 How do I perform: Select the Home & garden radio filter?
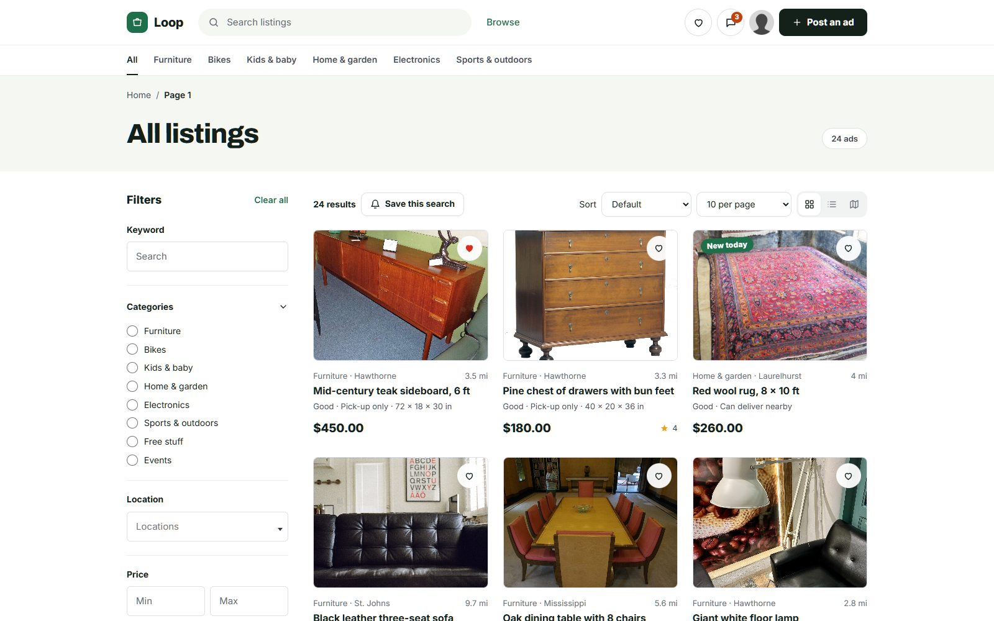(132, 386)
